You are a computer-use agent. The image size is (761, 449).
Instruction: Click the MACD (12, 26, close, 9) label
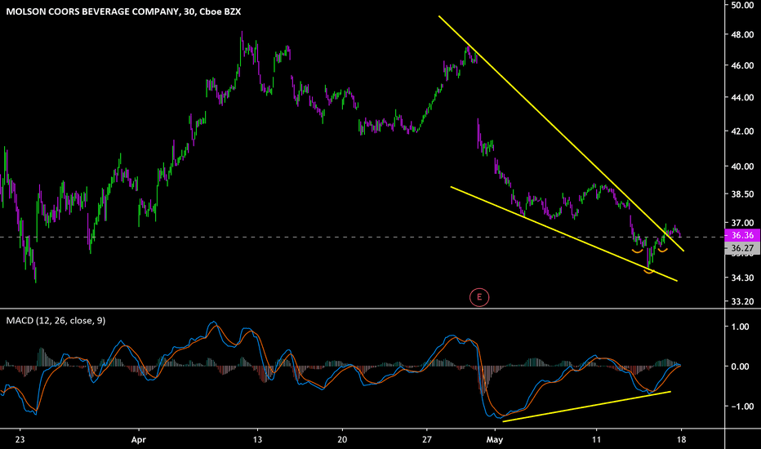coord(56,320)
